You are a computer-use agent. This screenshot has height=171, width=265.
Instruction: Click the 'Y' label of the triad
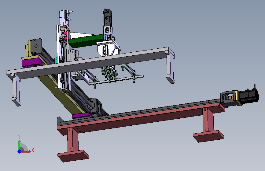click(19, 137)
